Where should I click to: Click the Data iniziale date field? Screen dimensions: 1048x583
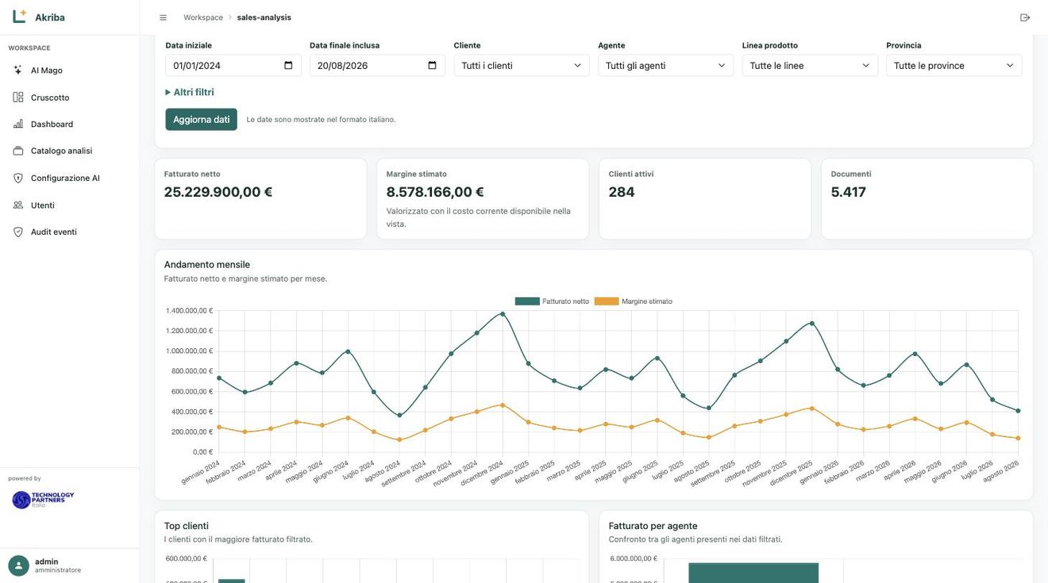[233, 66]
